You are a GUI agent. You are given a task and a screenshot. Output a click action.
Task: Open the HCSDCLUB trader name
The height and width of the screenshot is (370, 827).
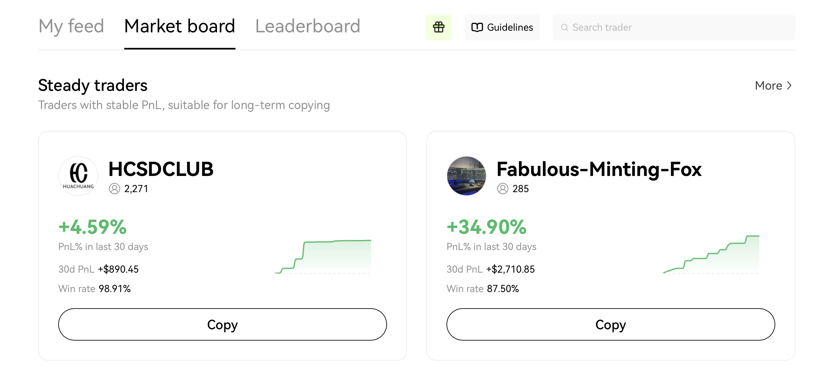pyautogui.click(x=161, y=169)
